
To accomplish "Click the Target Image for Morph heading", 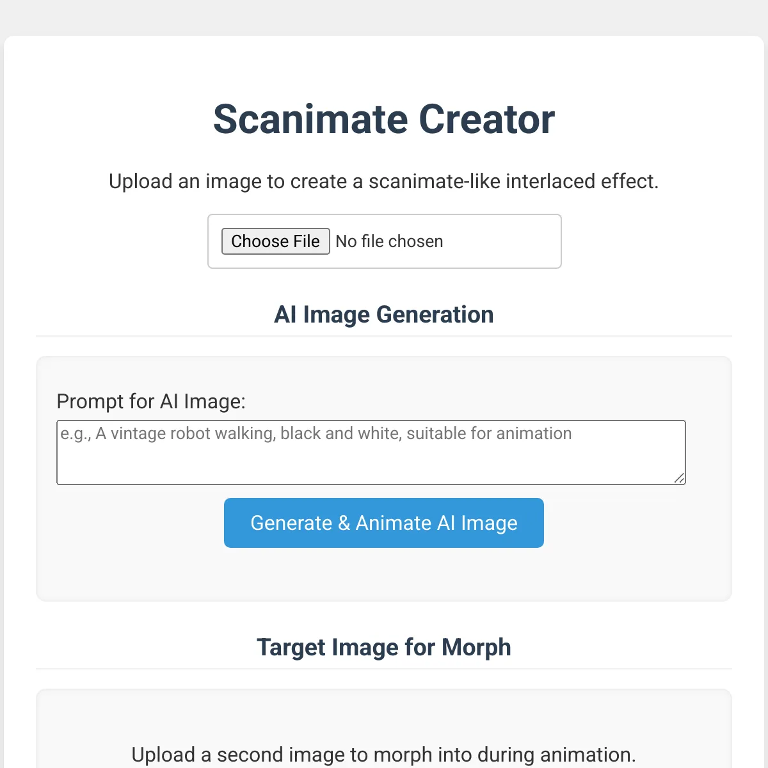I will [x=384, y=647].
